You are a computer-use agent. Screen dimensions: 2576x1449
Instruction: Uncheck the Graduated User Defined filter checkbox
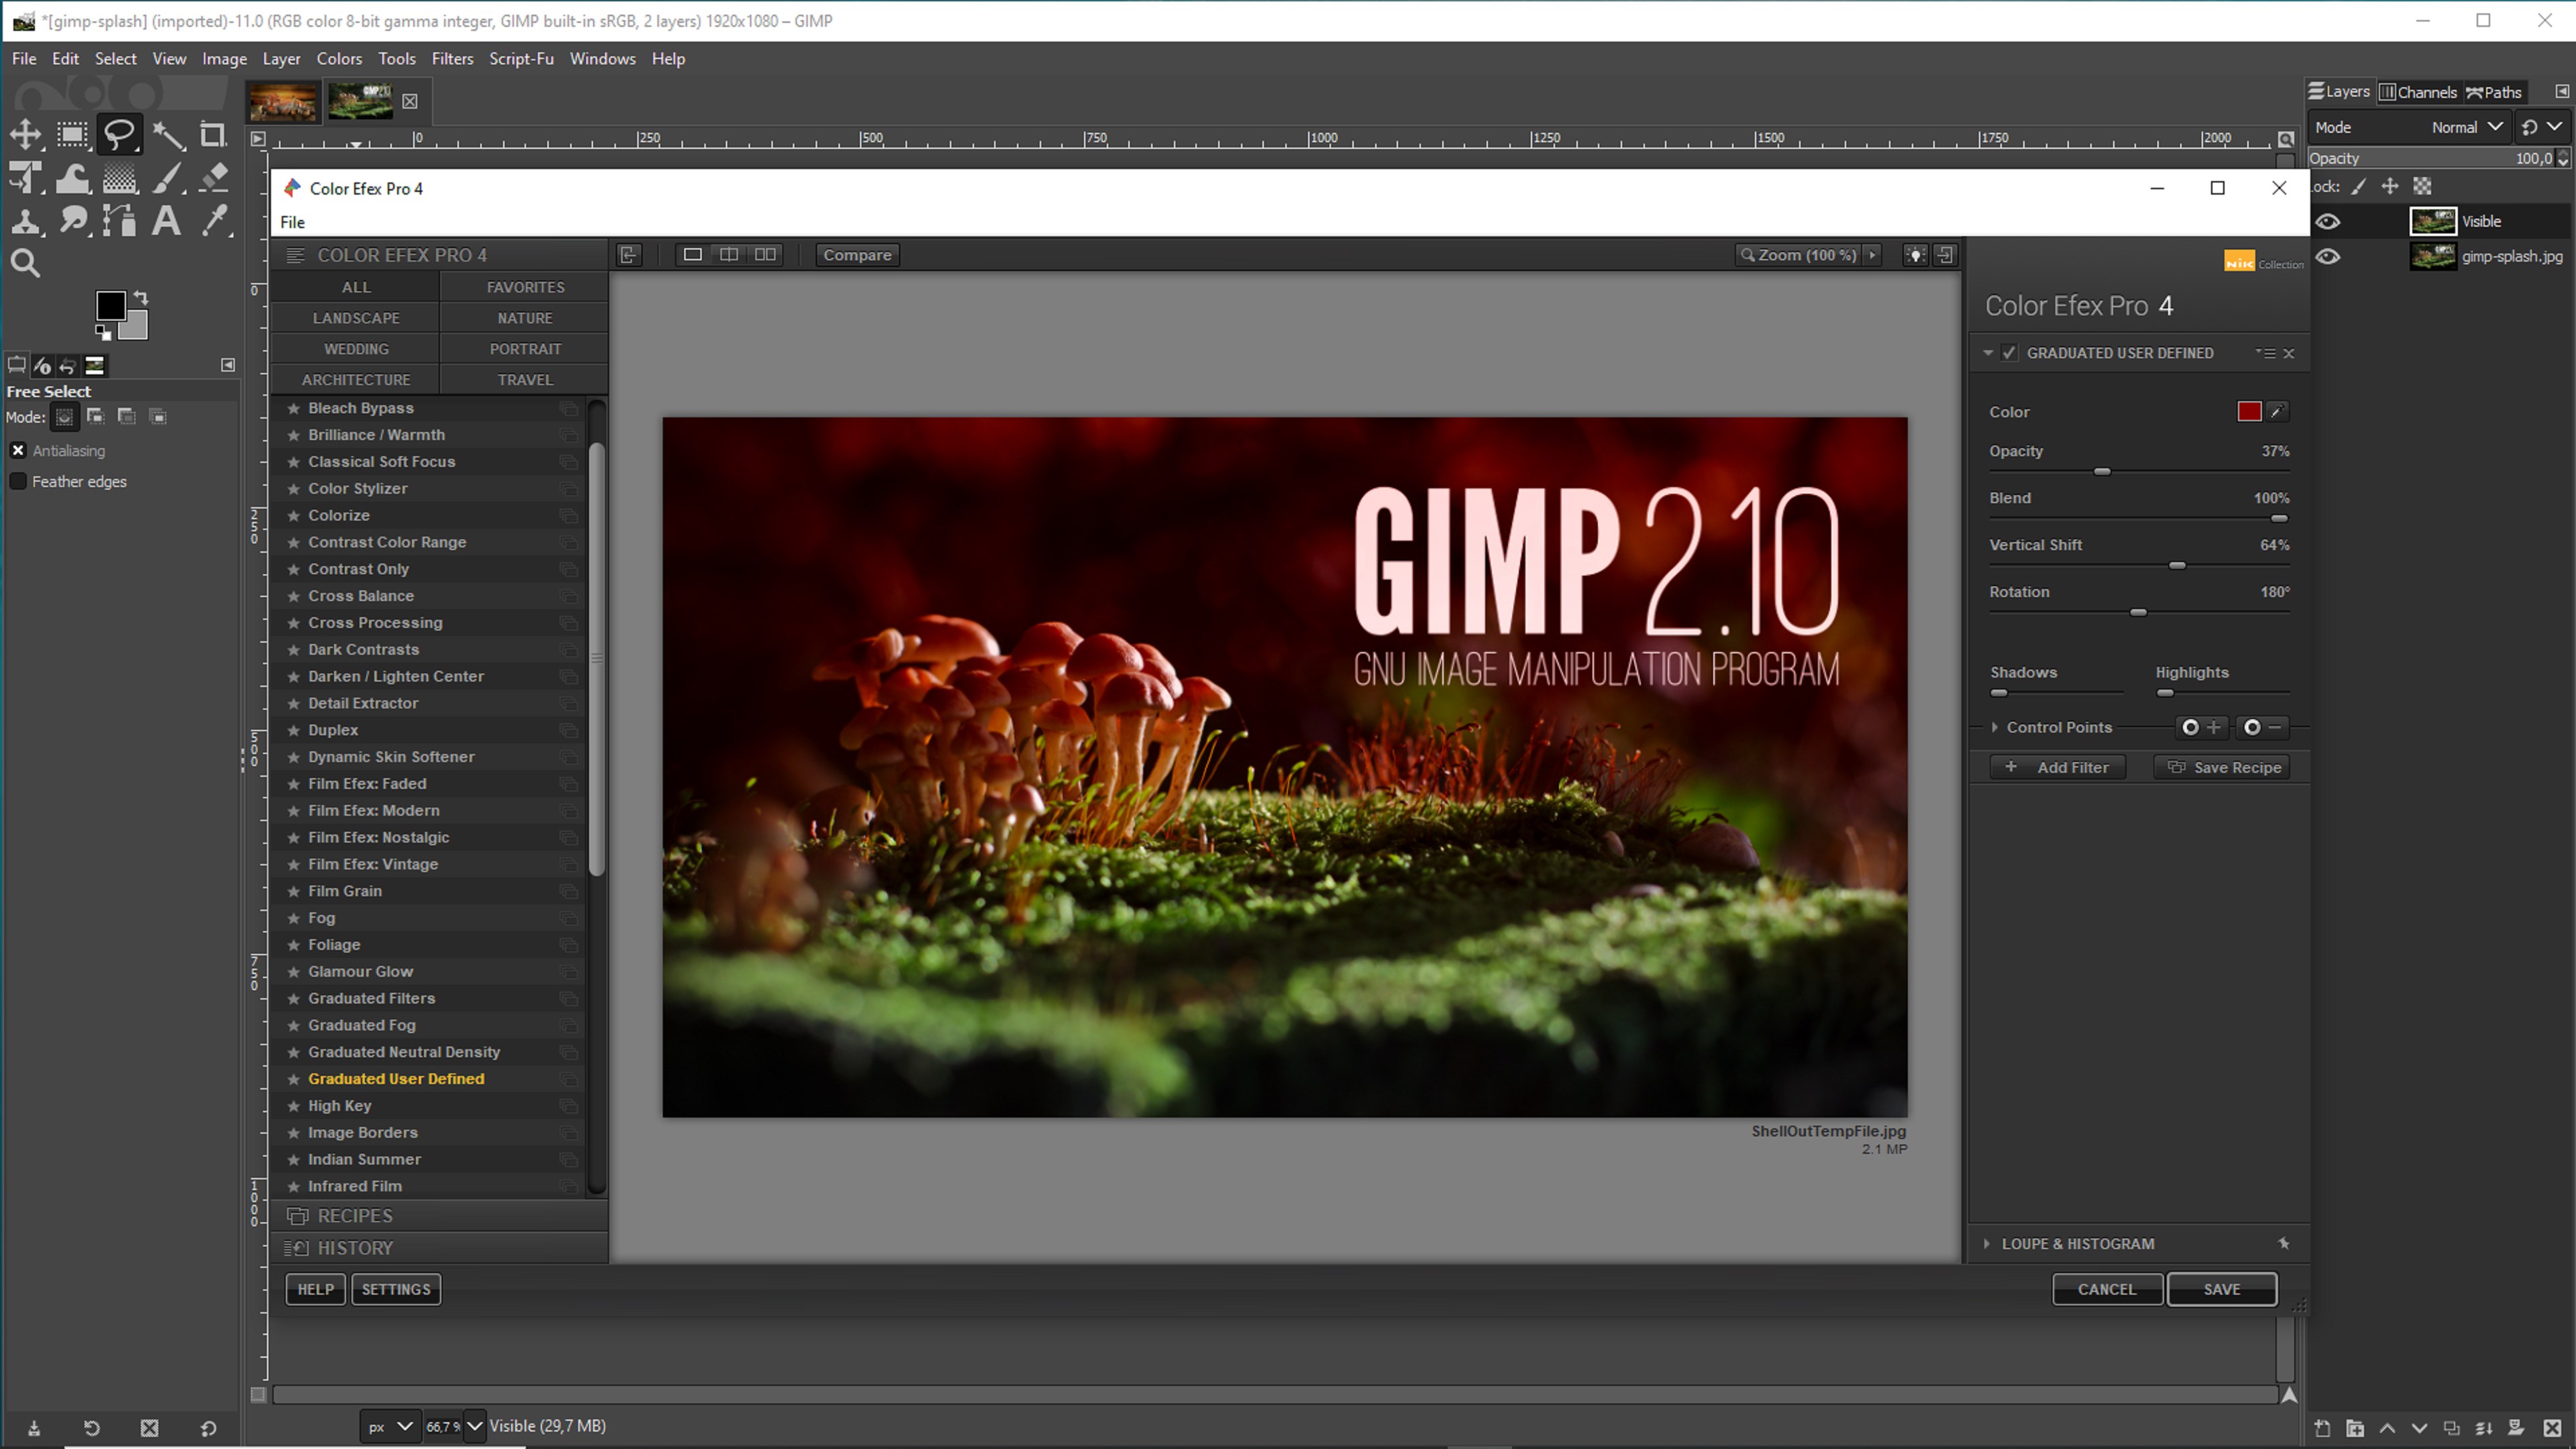click(x=2009, y=352)
